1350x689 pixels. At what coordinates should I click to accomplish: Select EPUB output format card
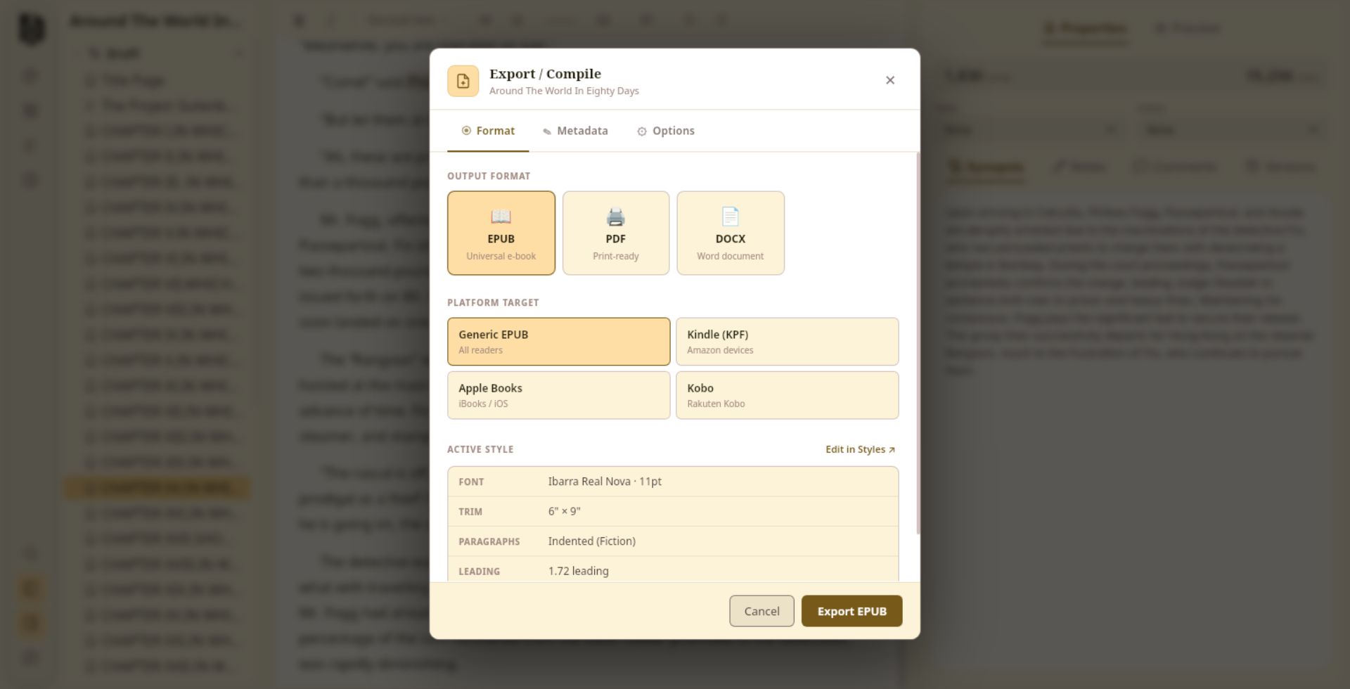(x=501, y=233)
